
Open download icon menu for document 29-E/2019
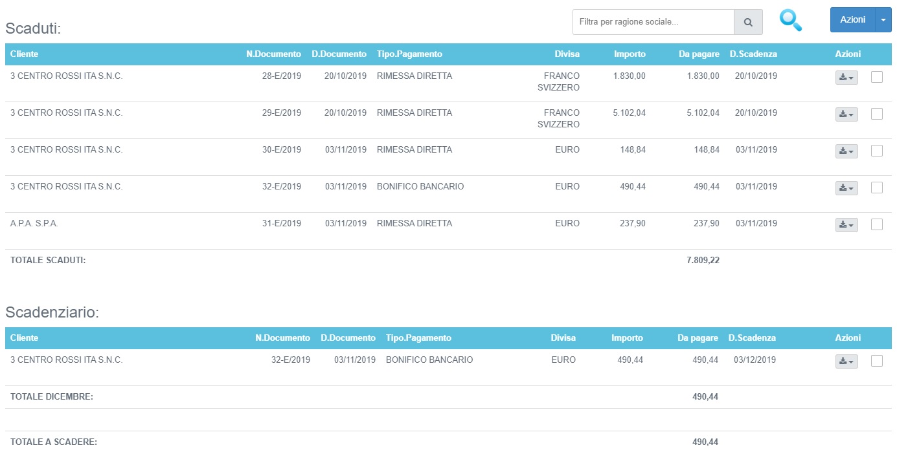click(x=846, y=114)
